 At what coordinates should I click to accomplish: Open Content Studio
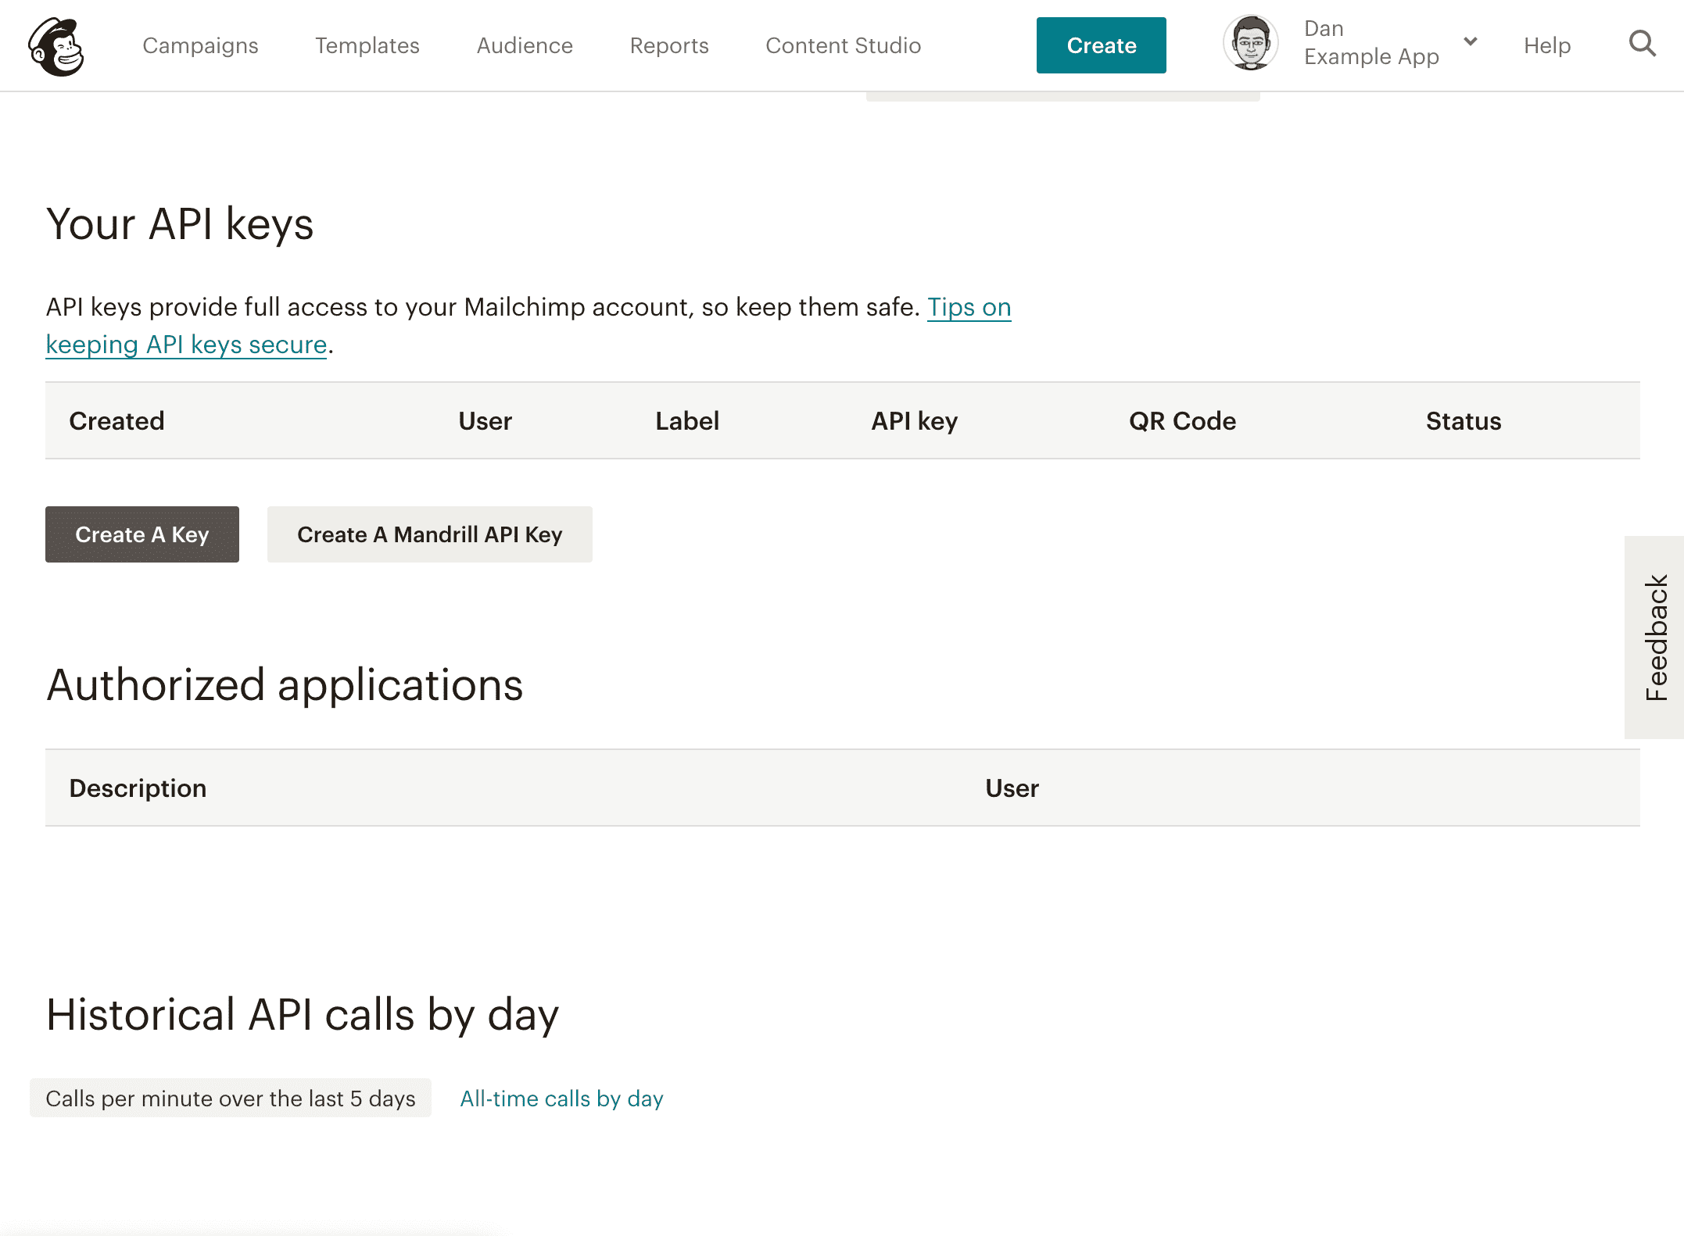point(844,45)
